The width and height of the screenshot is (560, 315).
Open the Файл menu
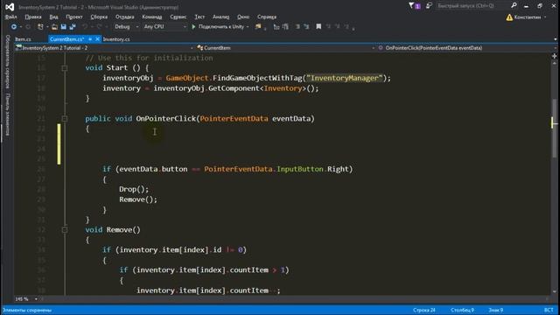point(11,17)
